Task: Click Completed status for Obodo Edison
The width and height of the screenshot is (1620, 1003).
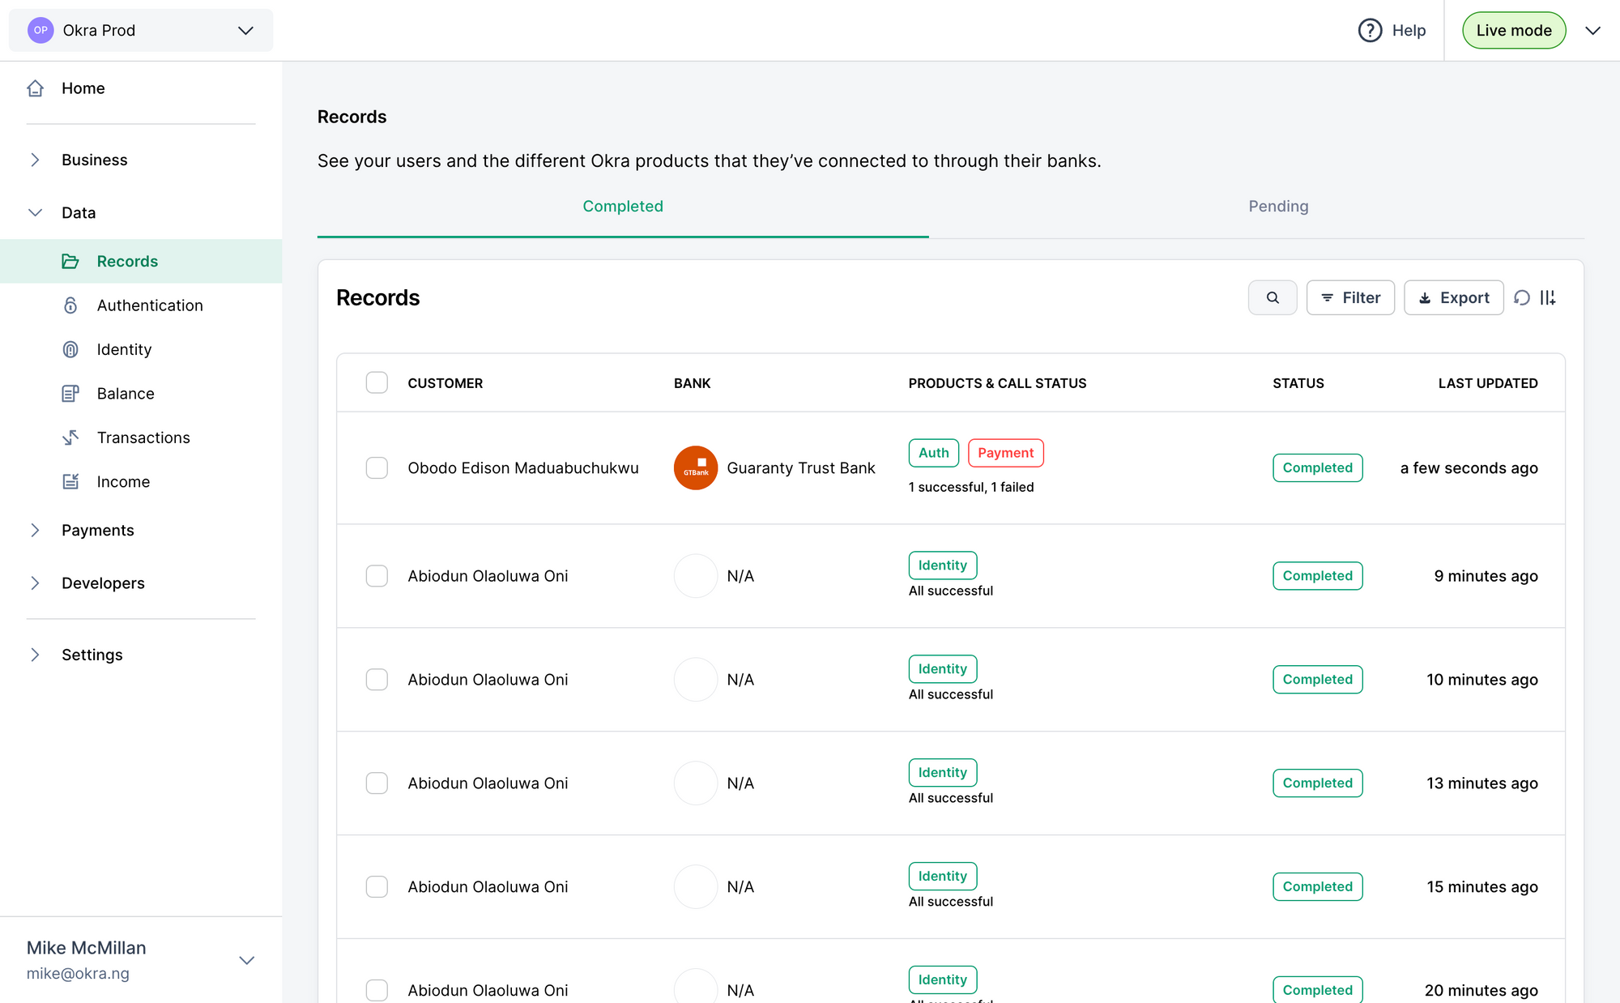Action: point(1317,467)
